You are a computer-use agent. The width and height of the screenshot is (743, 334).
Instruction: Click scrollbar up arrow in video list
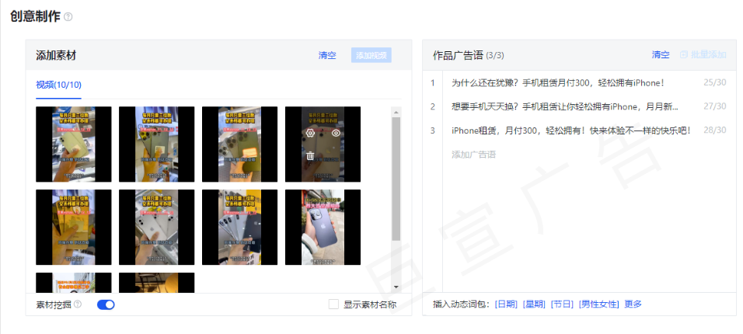396,112
